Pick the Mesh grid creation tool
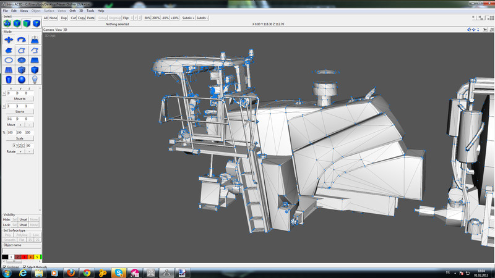495x278 pixels. point(9,70)
